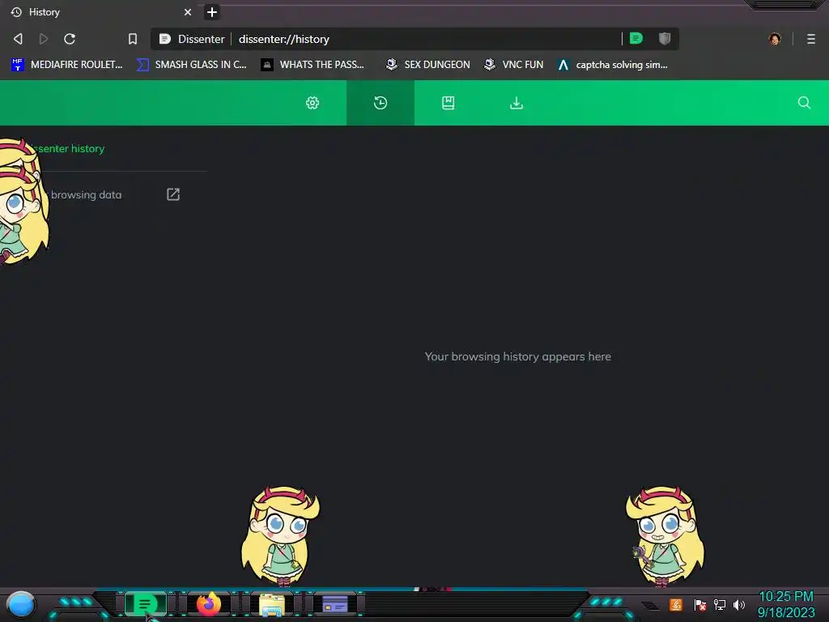Switch to the Dissenter taskbar button
Viewport: 829px width, 622px height.
click(x=145, y=603)
